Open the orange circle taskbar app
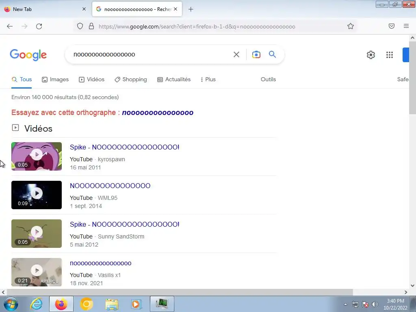Image resolution: width=416 pixels, height=312 pixels. point(87,304)
